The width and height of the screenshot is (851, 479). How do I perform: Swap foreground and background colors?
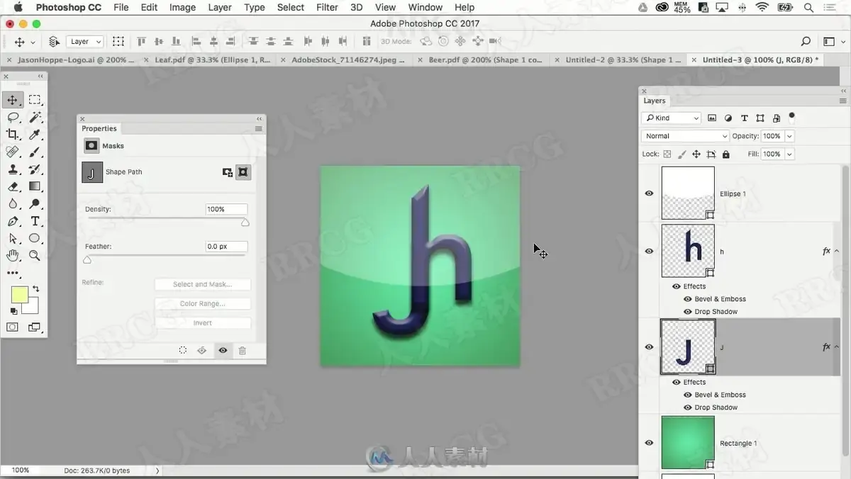35,289
